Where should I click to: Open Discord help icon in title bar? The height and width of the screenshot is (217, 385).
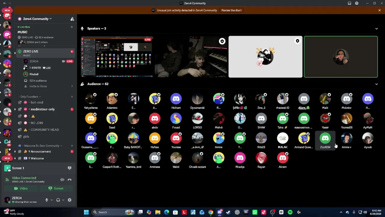point(357,3)
